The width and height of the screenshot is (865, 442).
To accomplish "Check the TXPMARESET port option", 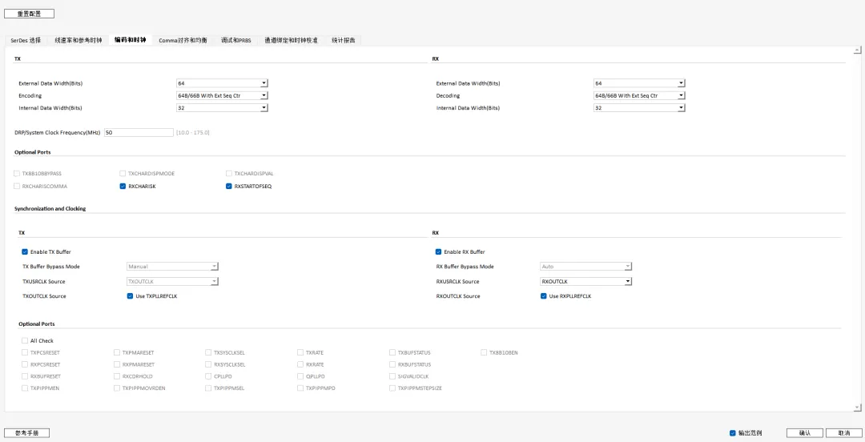I will [x=117, y=352].
